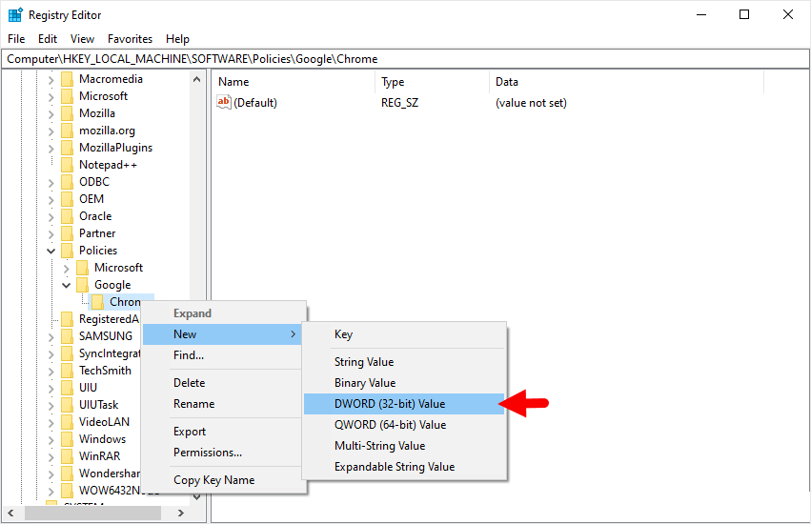Viewport: 811px width, 524px height.
Task: Click the tree scroll-up arrow
Action: coord(196,79)
